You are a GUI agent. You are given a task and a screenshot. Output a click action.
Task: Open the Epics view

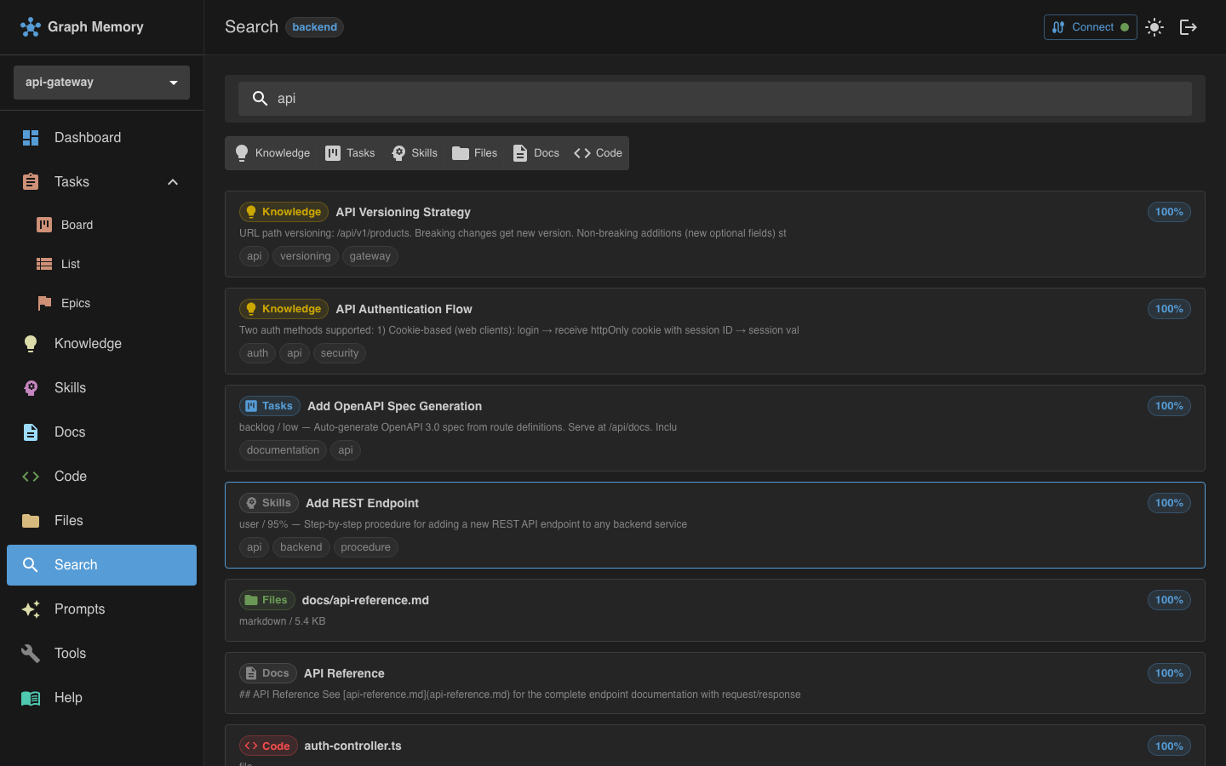[101, 303]
